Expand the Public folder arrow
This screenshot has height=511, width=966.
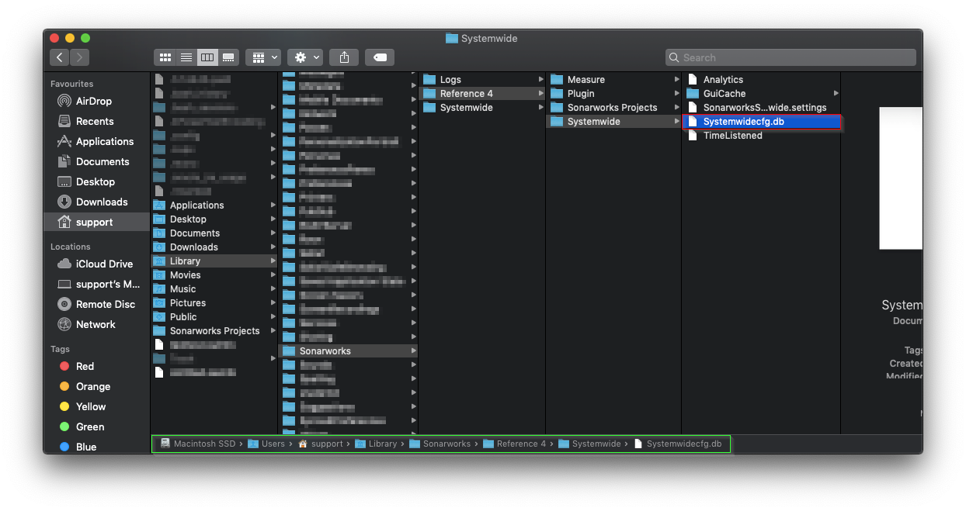click(x=273, y=316)
